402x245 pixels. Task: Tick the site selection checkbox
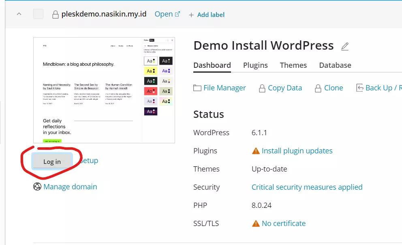pos(38,14)
